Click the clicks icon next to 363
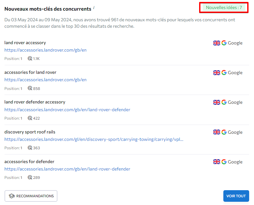The height and width of the screenshot is (205, 254). (30, 148)
